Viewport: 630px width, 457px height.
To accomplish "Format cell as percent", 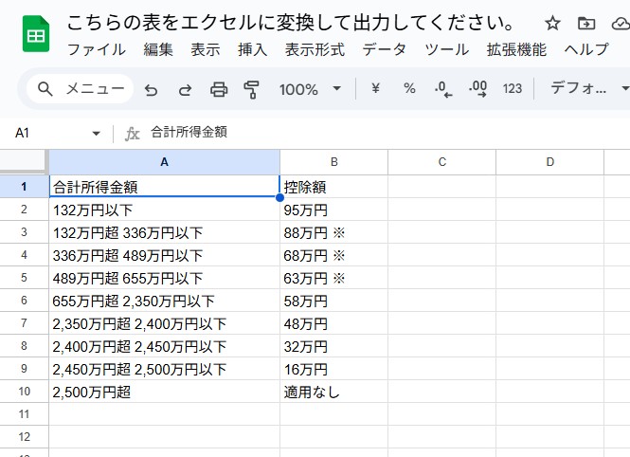I will pyautogui.click(x=409, y=88).
